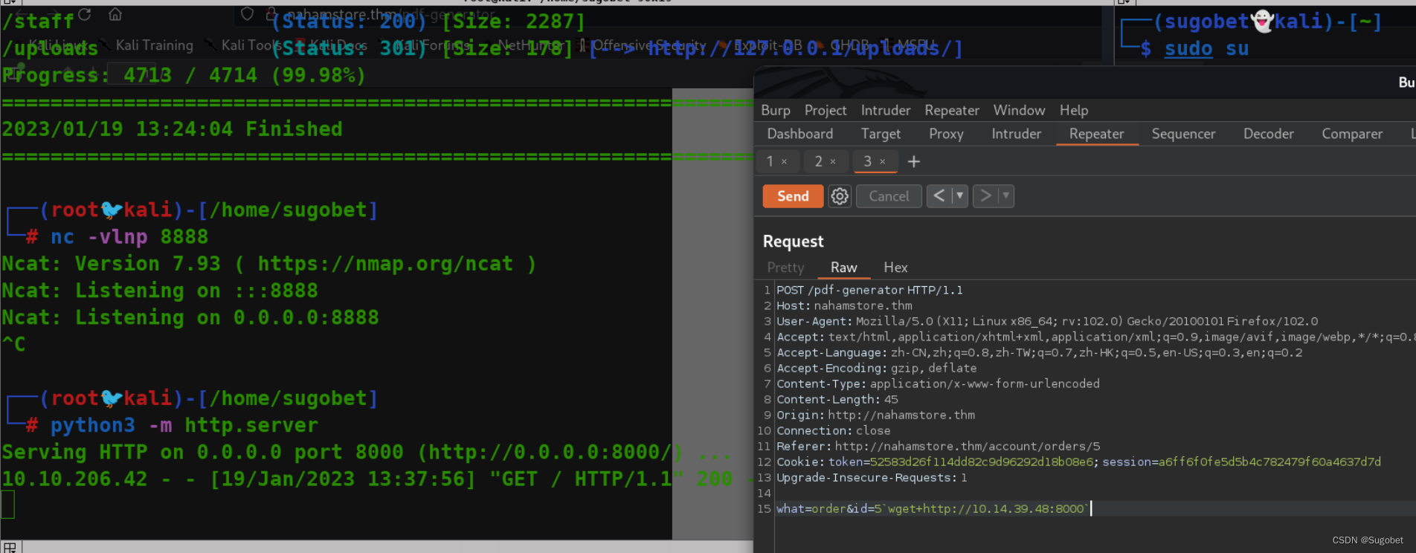The width and height of the screenshot is (1416, 553).
Task: Open the Repeater menu in menu bar
Action: [x=952, y=110]
